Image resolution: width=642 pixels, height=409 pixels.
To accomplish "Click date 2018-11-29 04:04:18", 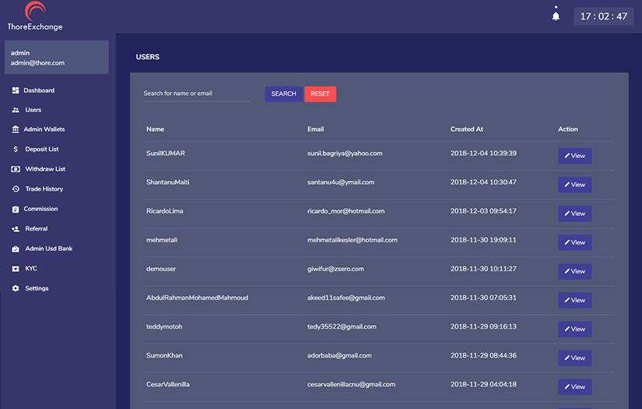I will pos(483,384).
